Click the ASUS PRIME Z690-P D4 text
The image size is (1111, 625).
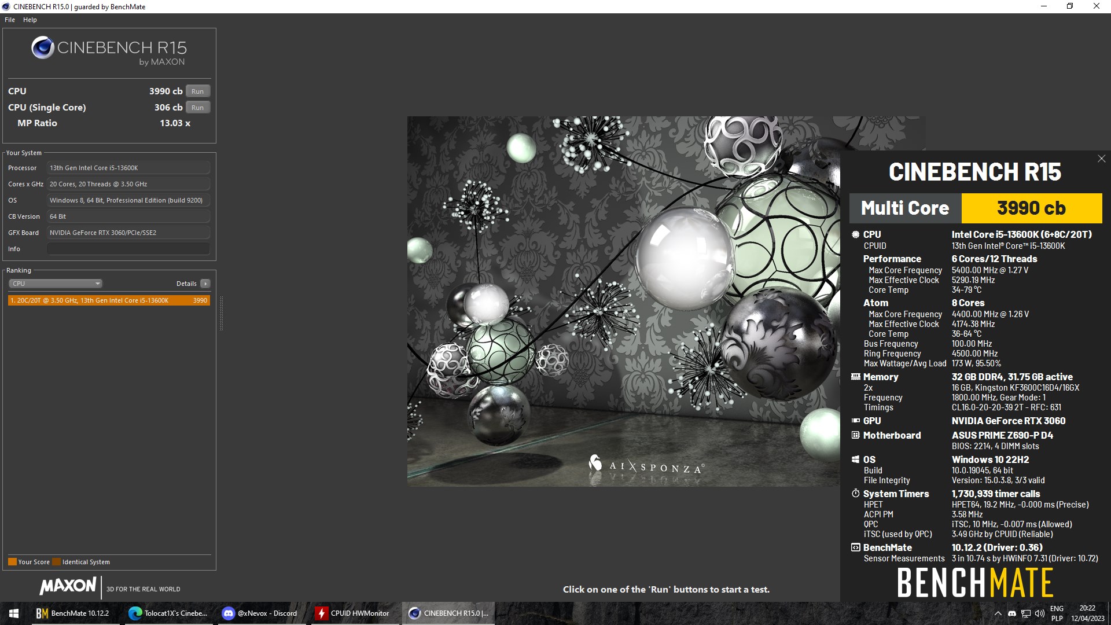(1002, 435)
